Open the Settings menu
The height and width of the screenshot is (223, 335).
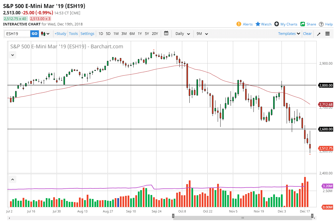click(87, 33)
